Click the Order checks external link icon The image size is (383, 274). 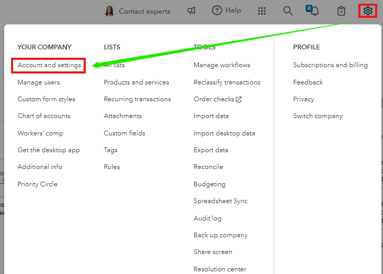(239, 99)
